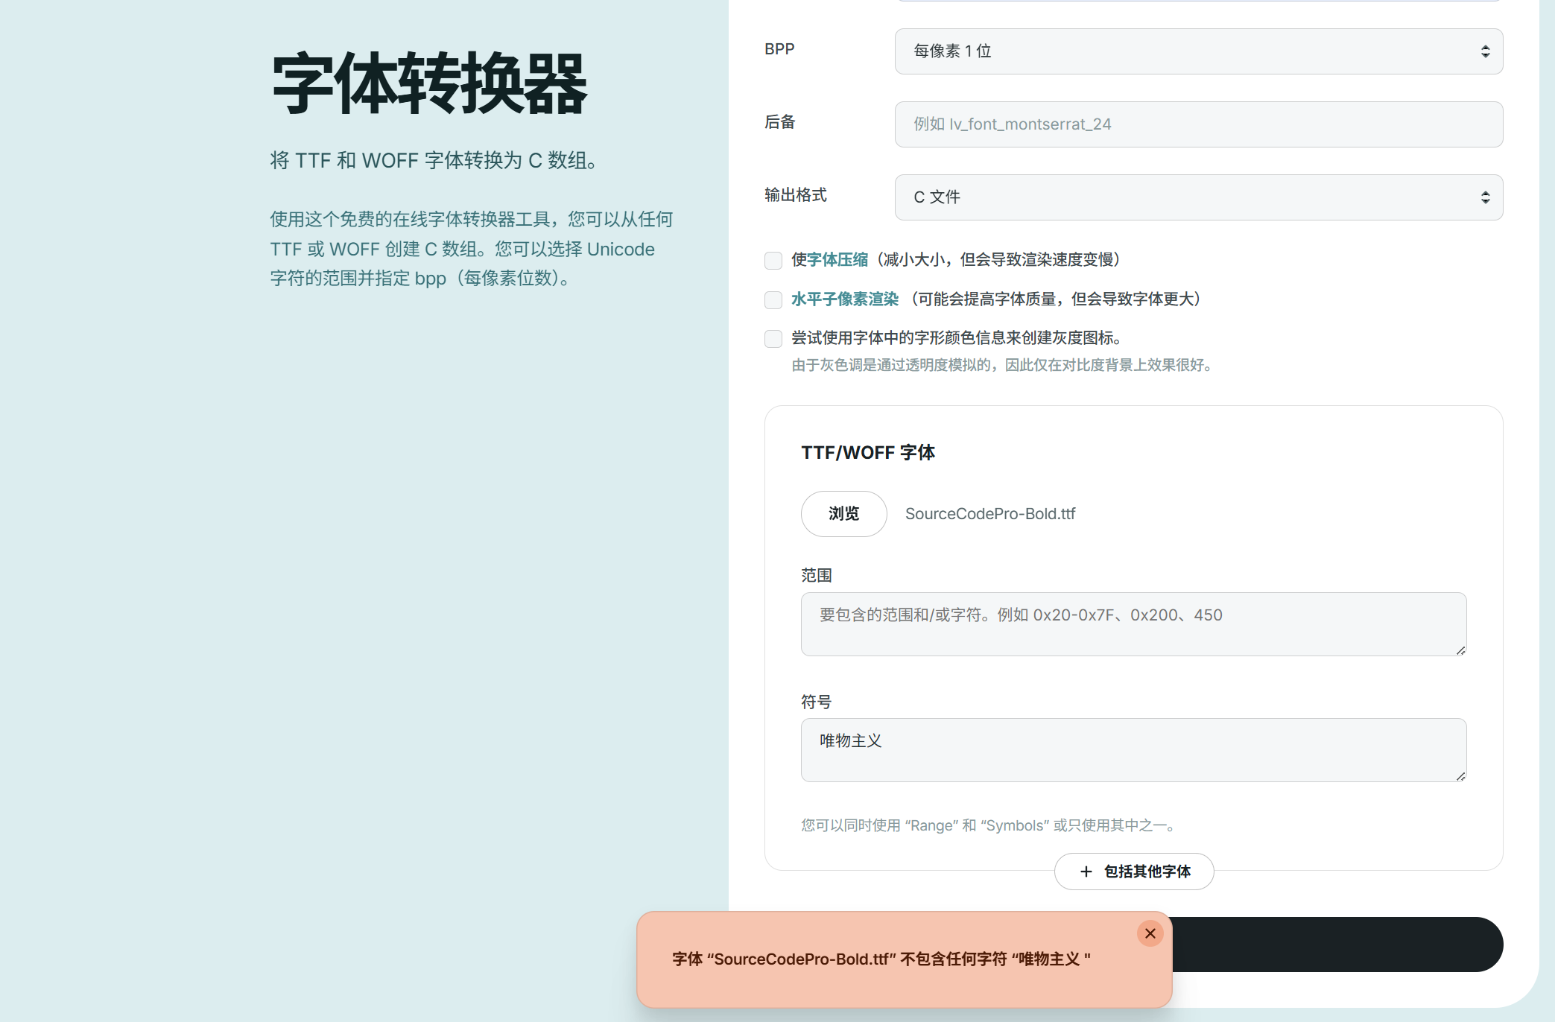This screenshot has height=1022, width=1555.
Task: Click the plus icon on 包括其他字体
Action: click(x=1086, y=872)
